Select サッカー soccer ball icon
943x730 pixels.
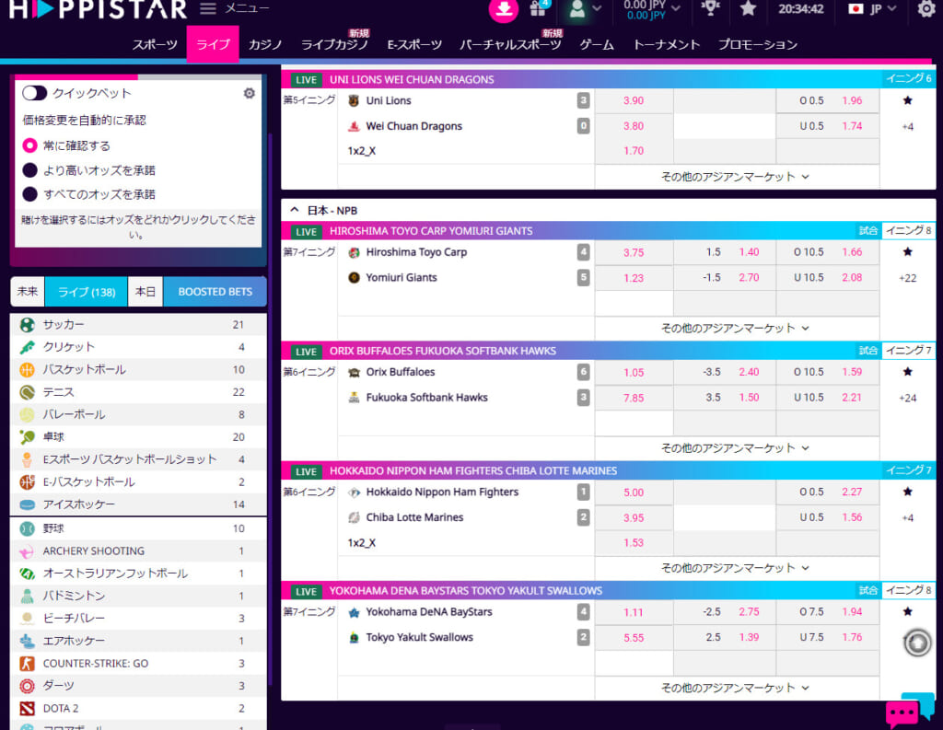point(27,325)
